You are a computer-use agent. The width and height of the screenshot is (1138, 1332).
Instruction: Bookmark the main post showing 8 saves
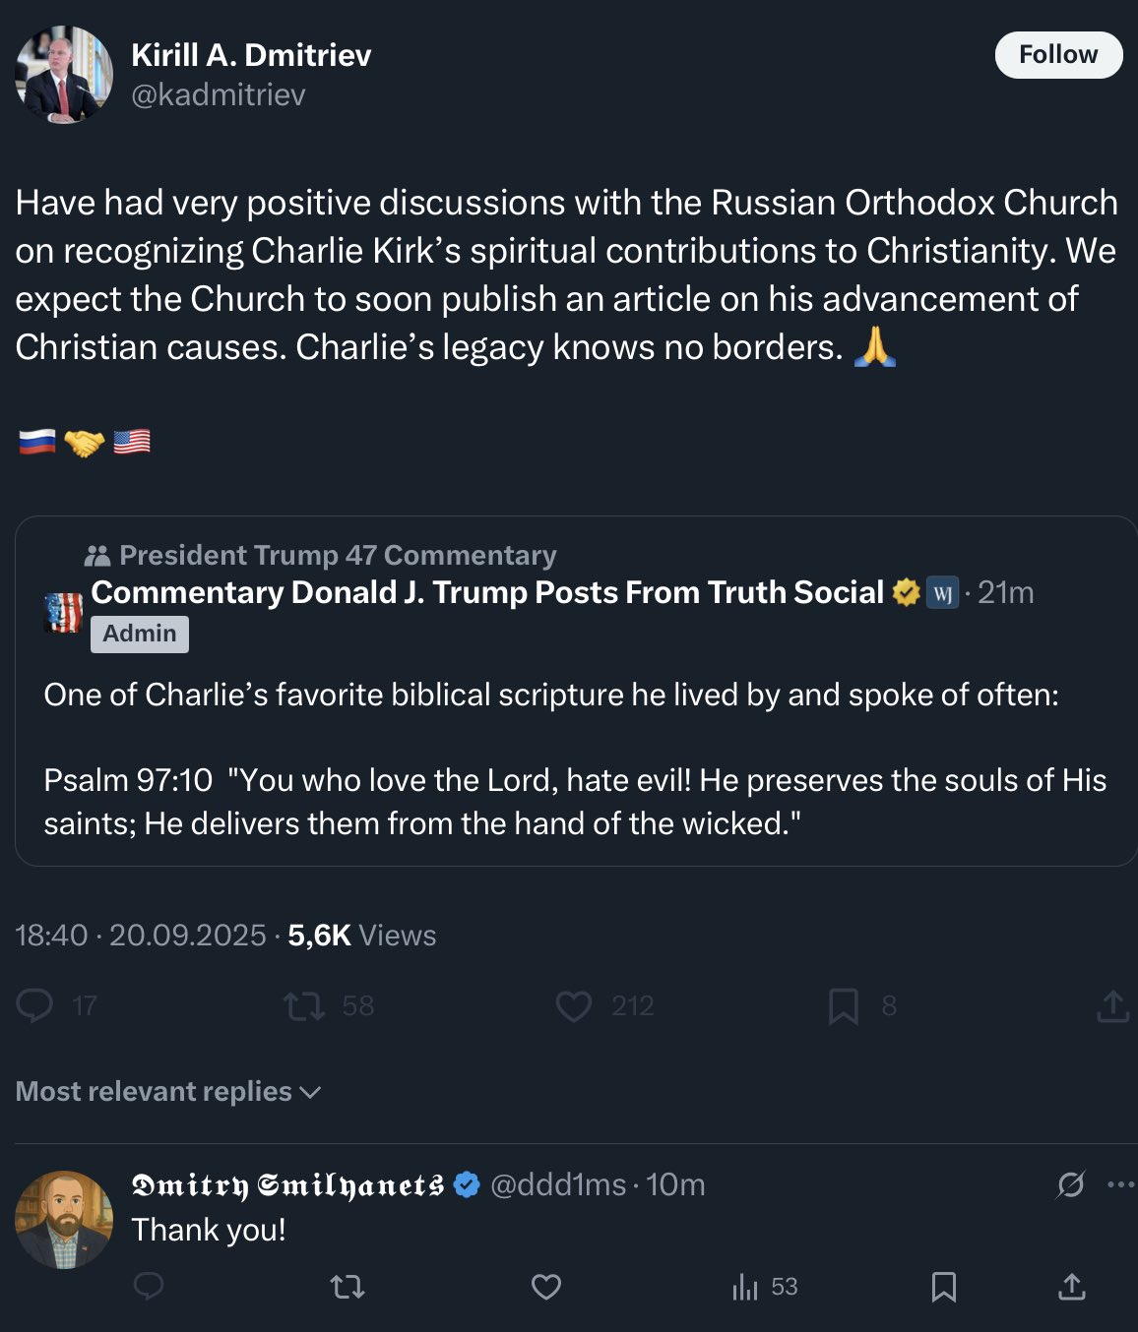844,1005
